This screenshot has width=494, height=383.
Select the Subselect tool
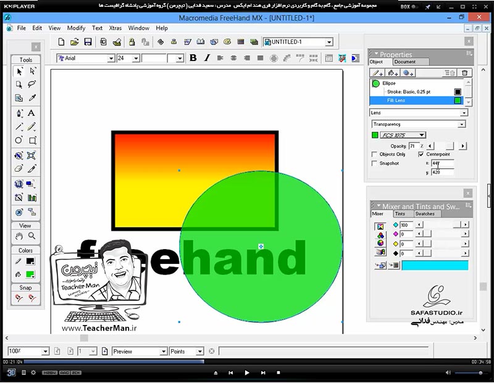coord(32,72)
